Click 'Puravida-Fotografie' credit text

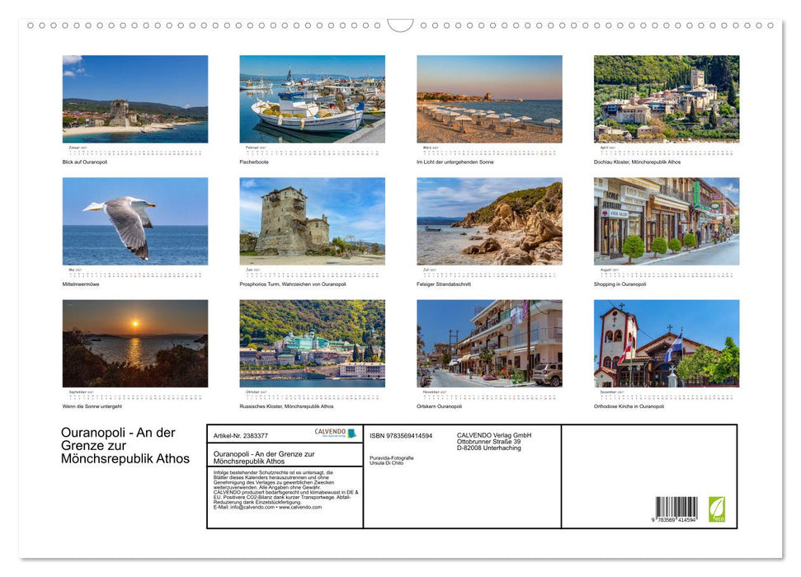click(392, 458)
